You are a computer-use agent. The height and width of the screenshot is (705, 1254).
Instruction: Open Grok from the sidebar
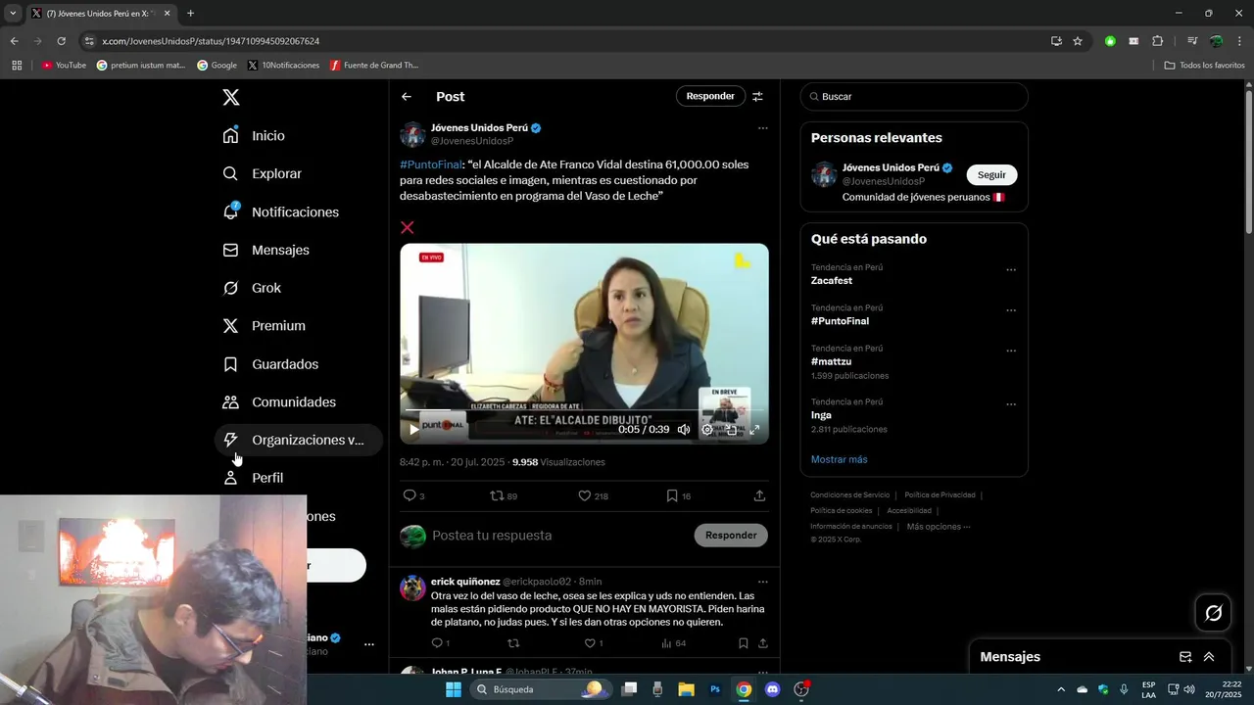[252, 288]
